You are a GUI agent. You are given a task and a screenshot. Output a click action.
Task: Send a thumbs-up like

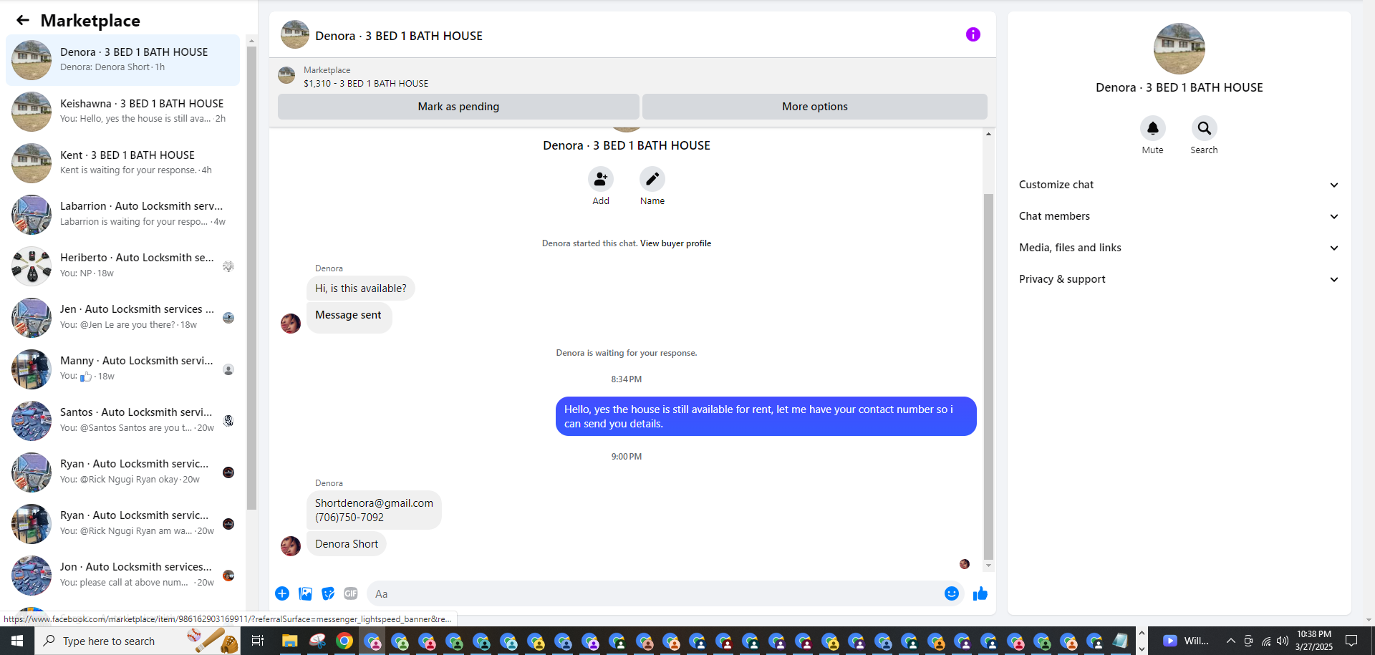coord(980,593)
